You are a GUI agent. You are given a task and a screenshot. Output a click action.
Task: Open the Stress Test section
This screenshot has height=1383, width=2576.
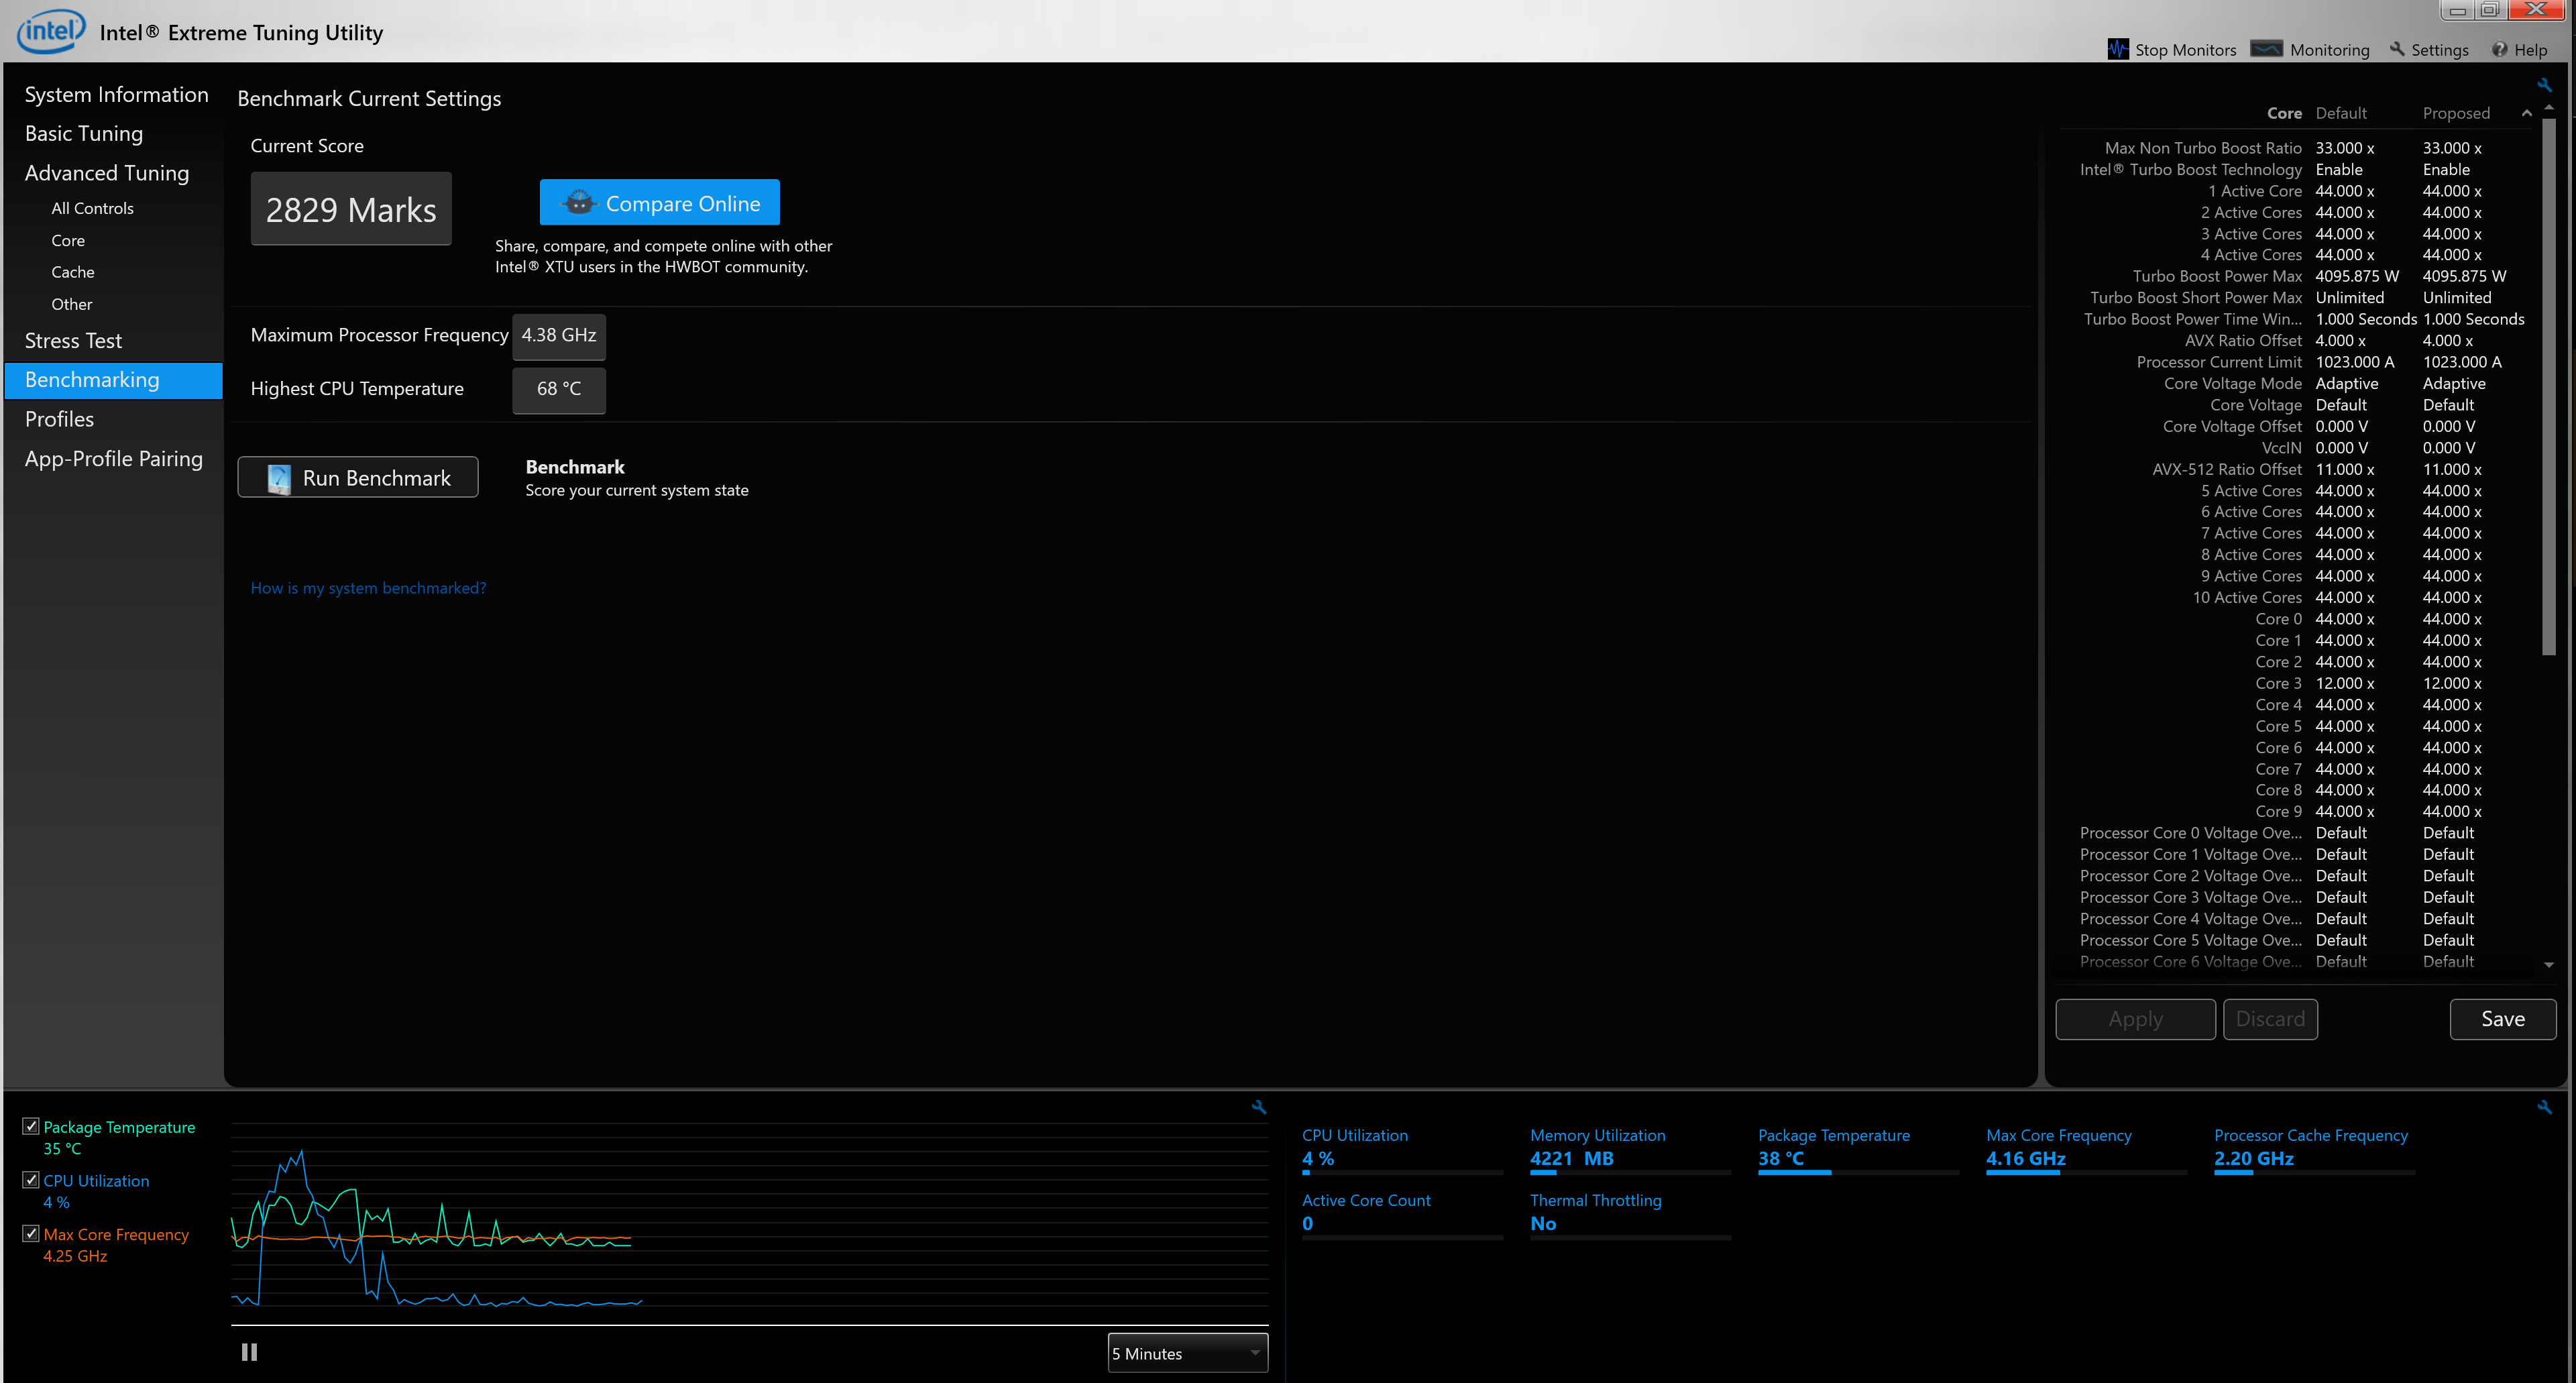tap(73, 341)
